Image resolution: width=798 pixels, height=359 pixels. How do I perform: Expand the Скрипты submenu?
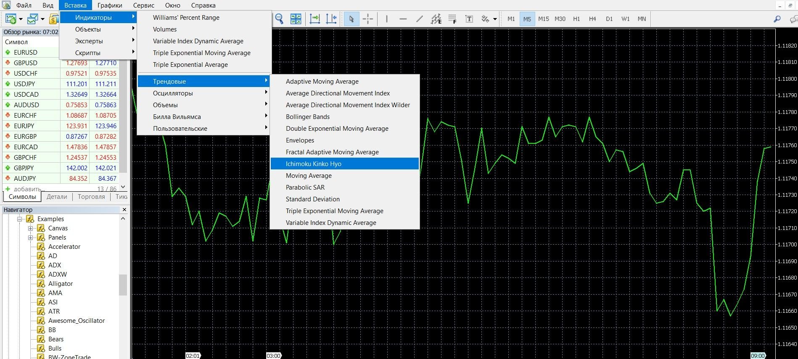(x=98, y=53)
